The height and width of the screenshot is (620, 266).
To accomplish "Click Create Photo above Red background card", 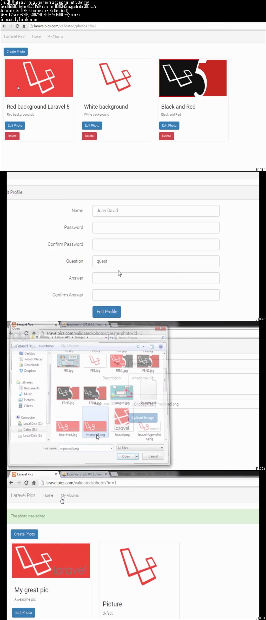I will (16, 51).
